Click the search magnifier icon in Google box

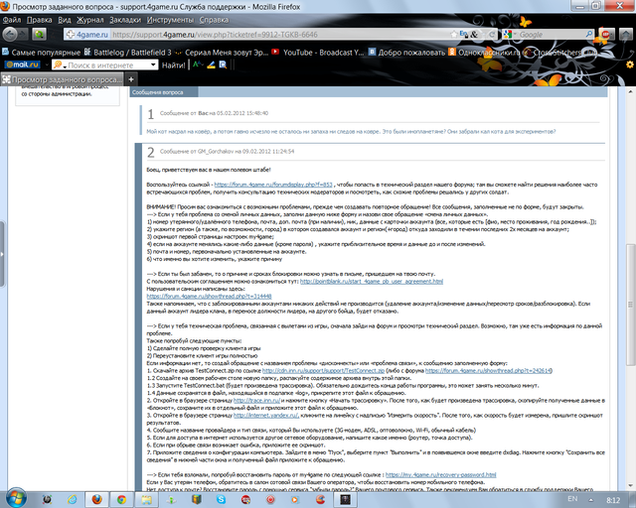589,35
